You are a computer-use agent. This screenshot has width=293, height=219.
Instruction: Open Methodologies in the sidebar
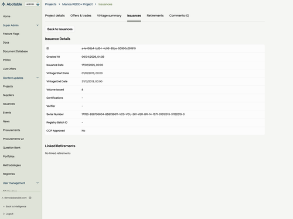tap(12, 165)
